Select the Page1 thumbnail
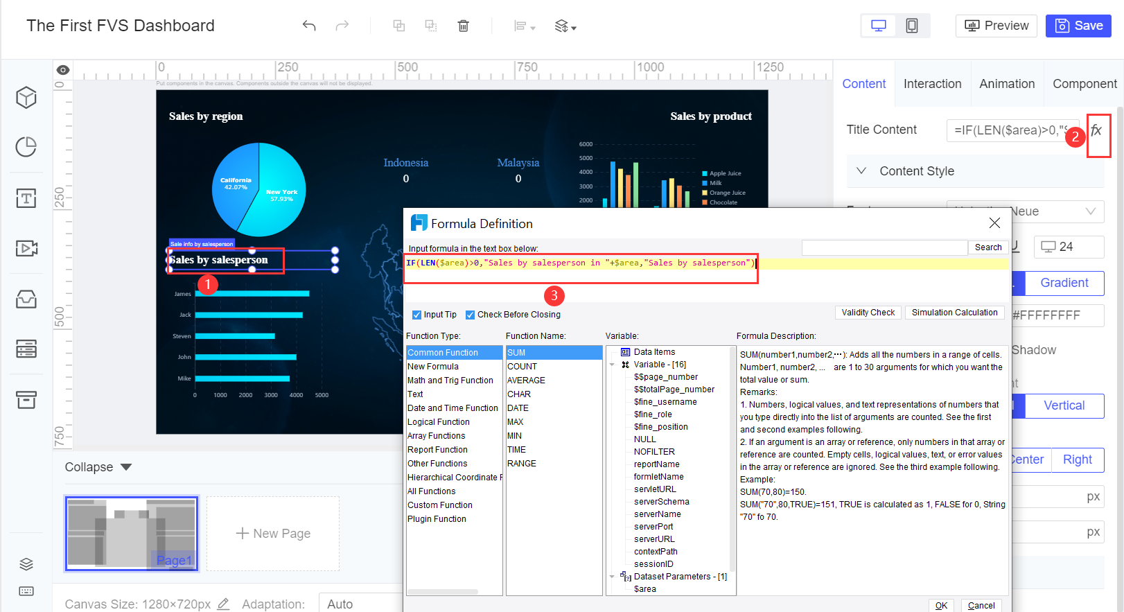This screenshot has width=1124, height=612. pos(132,533)
